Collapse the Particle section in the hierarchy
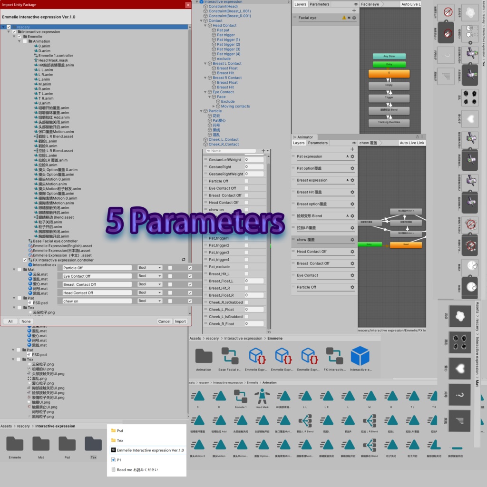487x487 pixels. 202,111
